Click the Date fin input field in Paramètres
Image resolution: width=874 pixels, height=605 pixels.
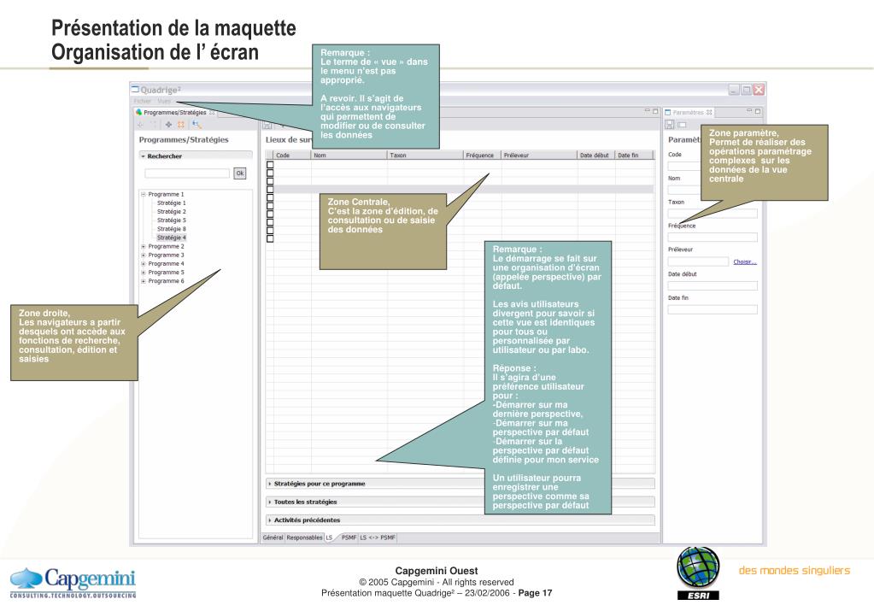coord(713,309)
